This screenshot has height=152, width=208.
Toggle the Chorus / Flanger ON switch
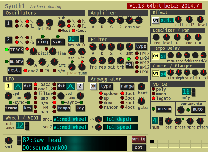tap(156, 73)
